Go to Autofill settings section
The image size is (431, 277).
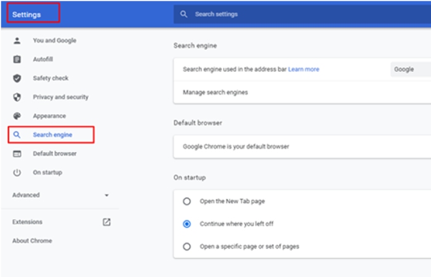tap(43, 59)
